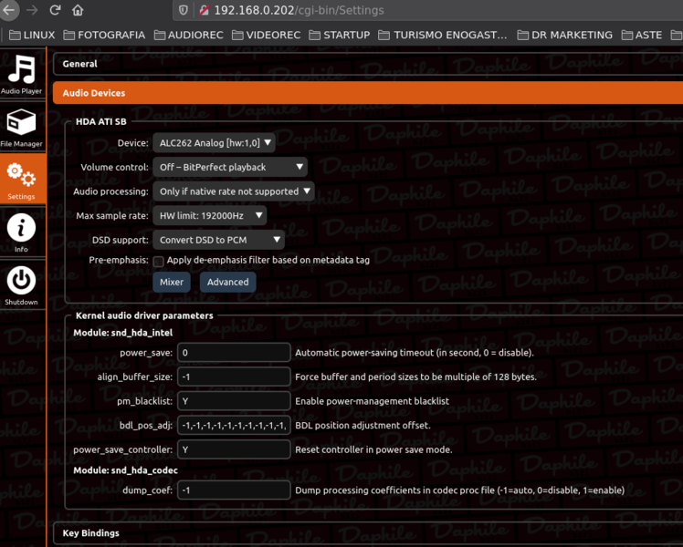Open the File Manager sidebar icon
The height and width of the screenshot is (547, 683).
(x=21, y=127)
